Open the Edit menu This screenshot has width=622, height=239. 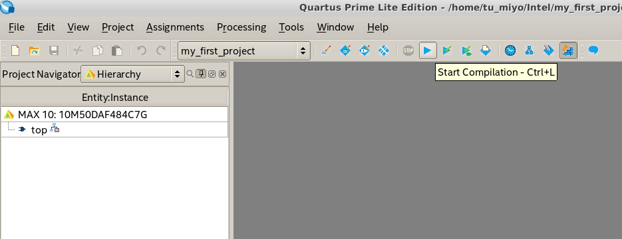coord(46,27)
